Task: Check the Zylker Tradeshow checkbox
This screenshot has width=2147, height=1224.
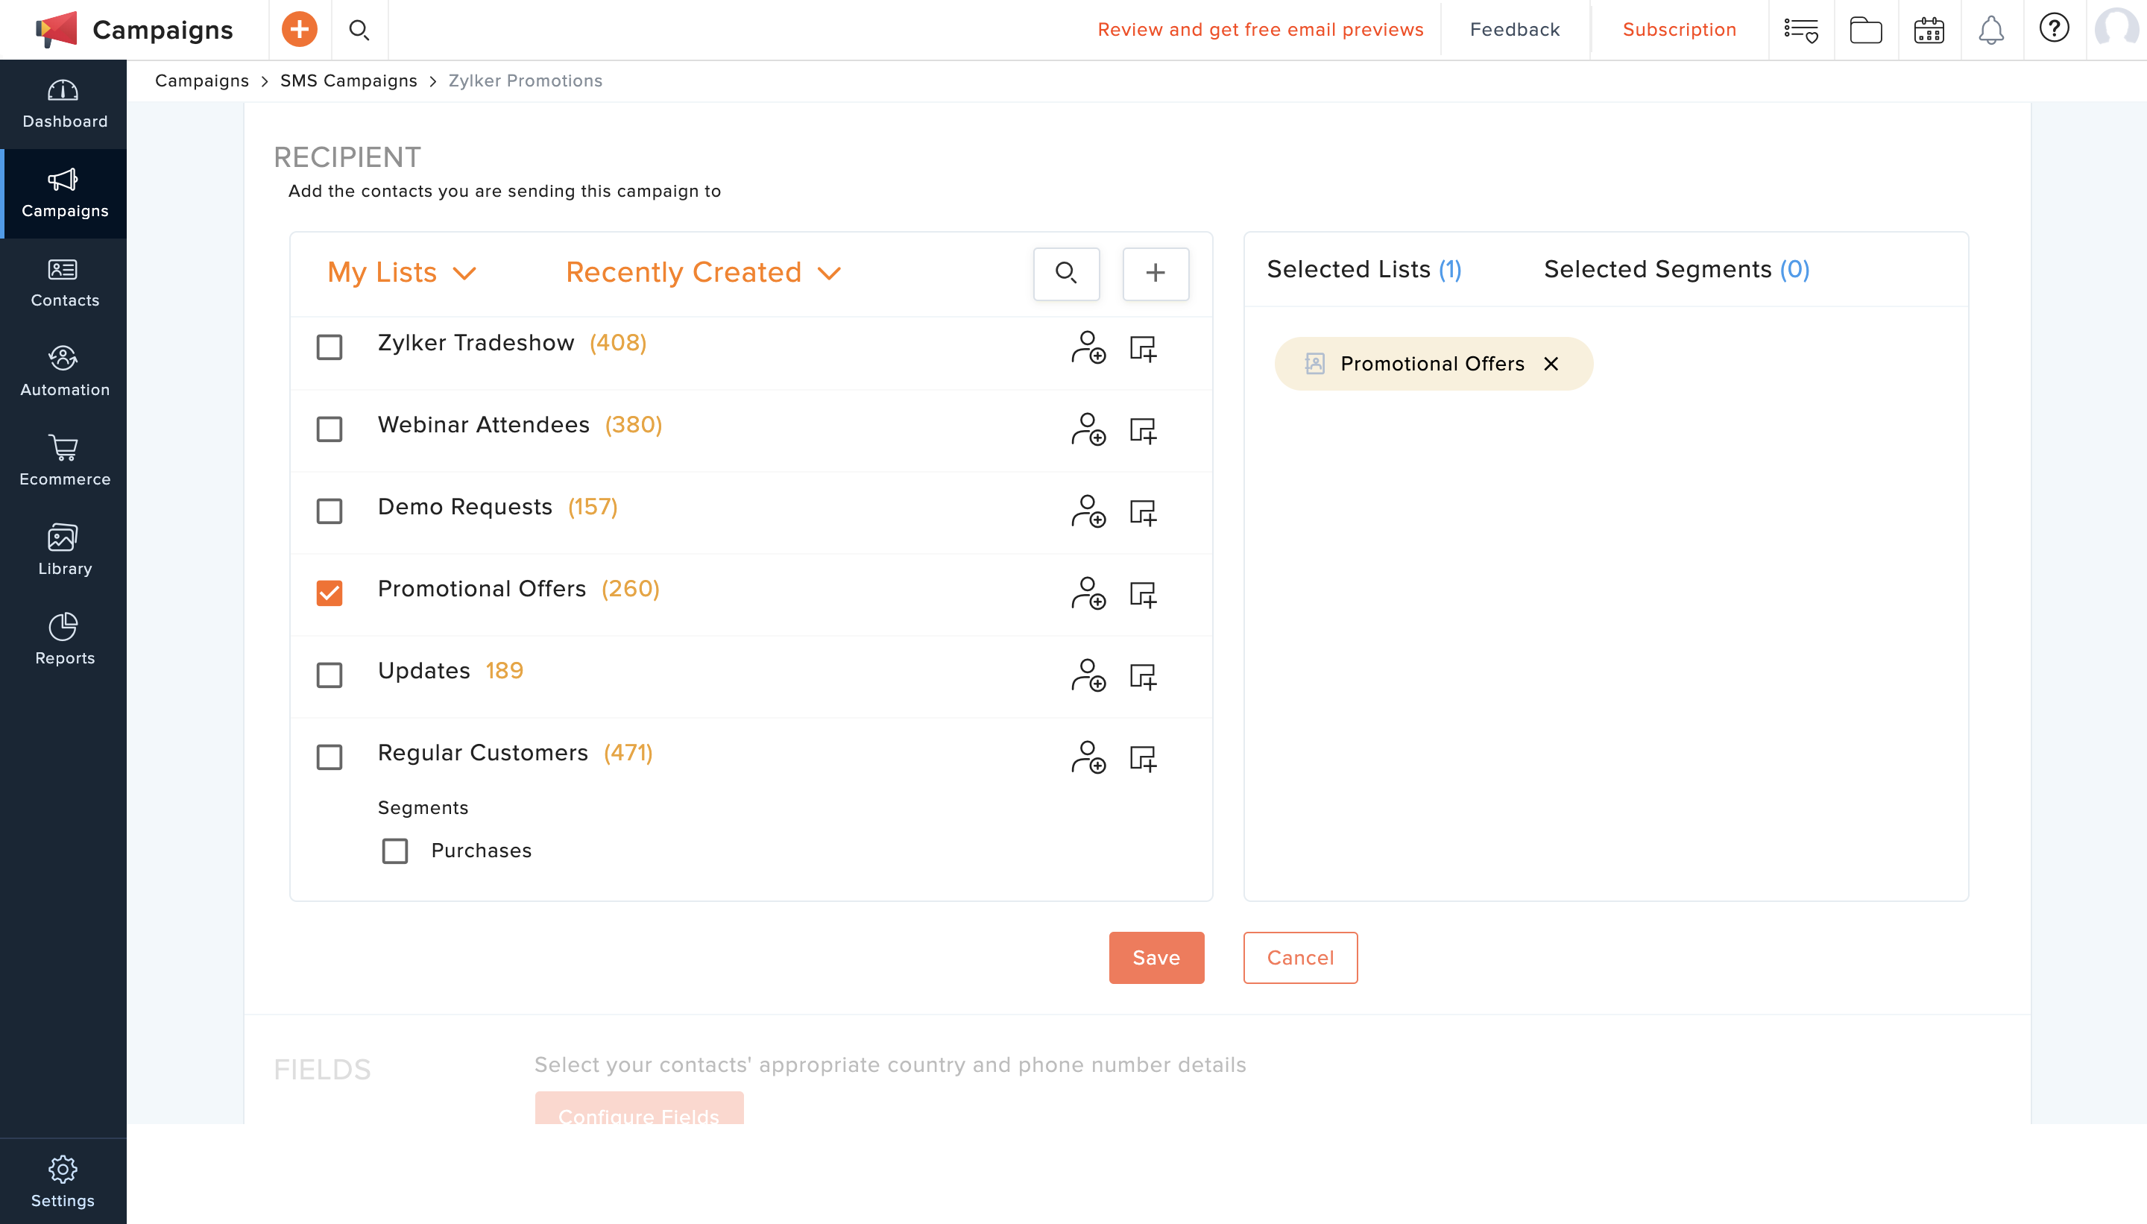Action: pyautogui.click(x=330, y=347)
